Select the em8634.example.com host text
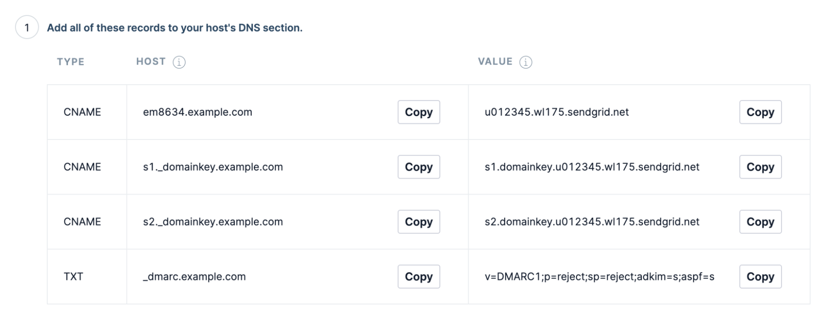This screenshot has height=319, width=828. [x=198, y=112]
